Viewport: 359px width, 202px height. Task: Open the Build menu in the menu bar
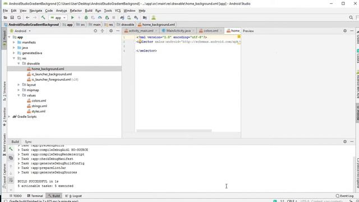coord(89,11)
